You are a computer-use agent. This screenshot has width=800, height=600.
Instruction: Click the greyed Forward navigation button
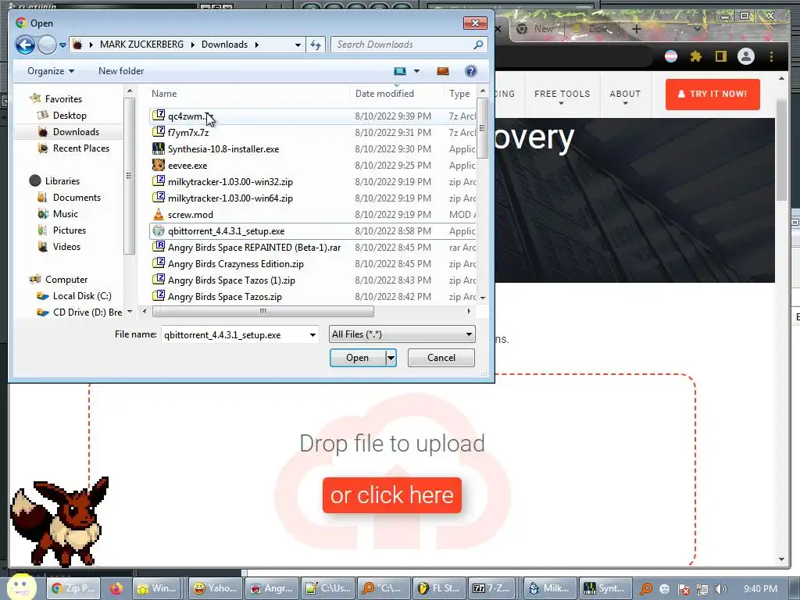47,45
